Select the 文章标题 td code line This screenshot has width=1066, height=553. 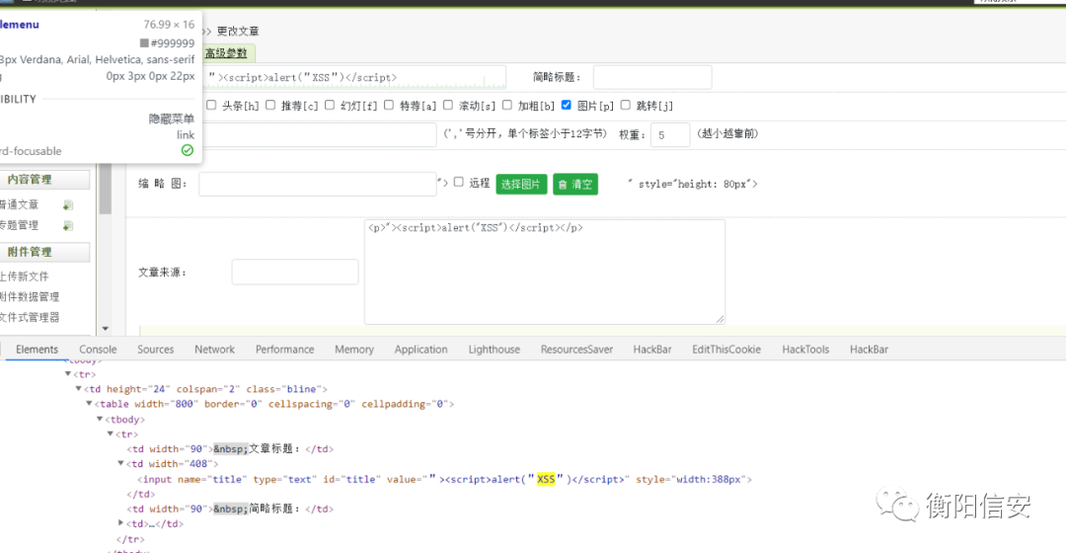click(230, 449)
